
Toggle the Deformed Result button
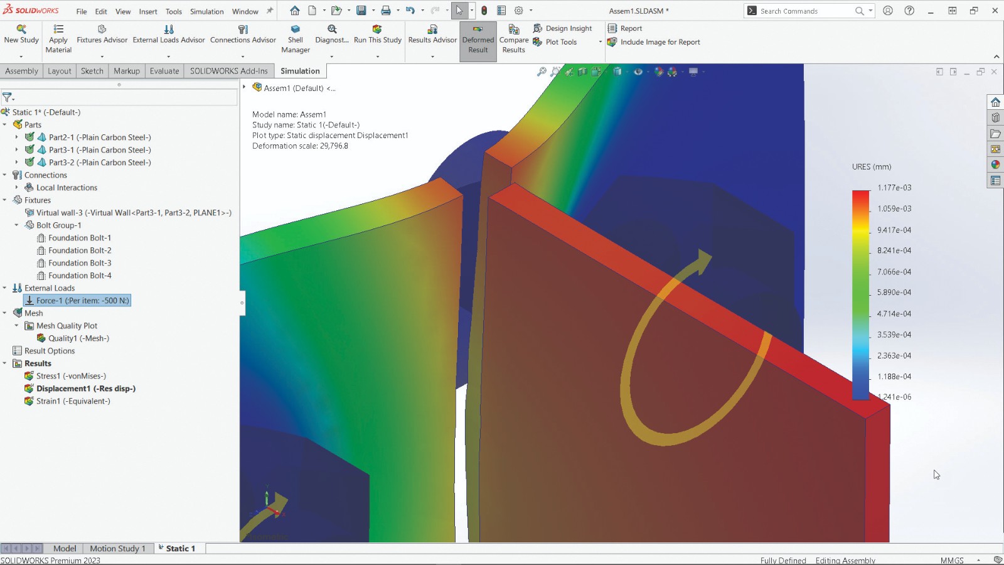tap(478, 41)
